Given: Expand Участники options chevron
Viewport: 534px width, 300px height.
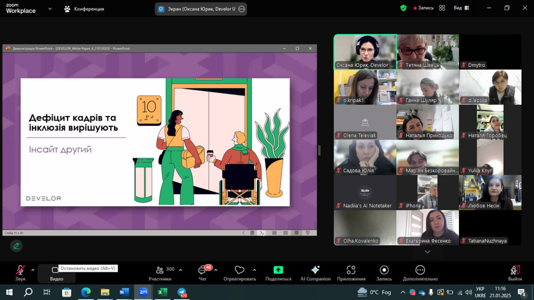Looking at the screenshot, I should click(181, 270).
